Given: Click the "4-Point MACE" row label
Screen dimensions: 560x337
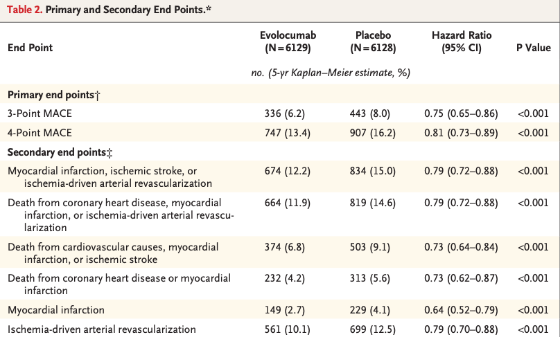Looking at the screenshot, I should point(40,131).
